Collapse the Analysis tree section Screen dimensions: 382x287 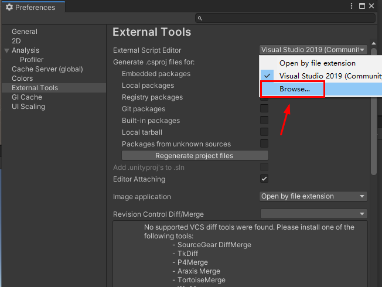(7, 51)
